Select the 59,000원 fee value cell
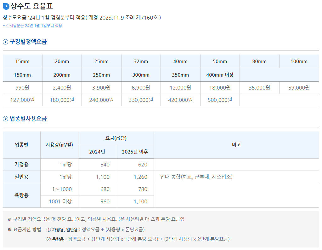Viewport: 322px width, 250px height. 299,88
